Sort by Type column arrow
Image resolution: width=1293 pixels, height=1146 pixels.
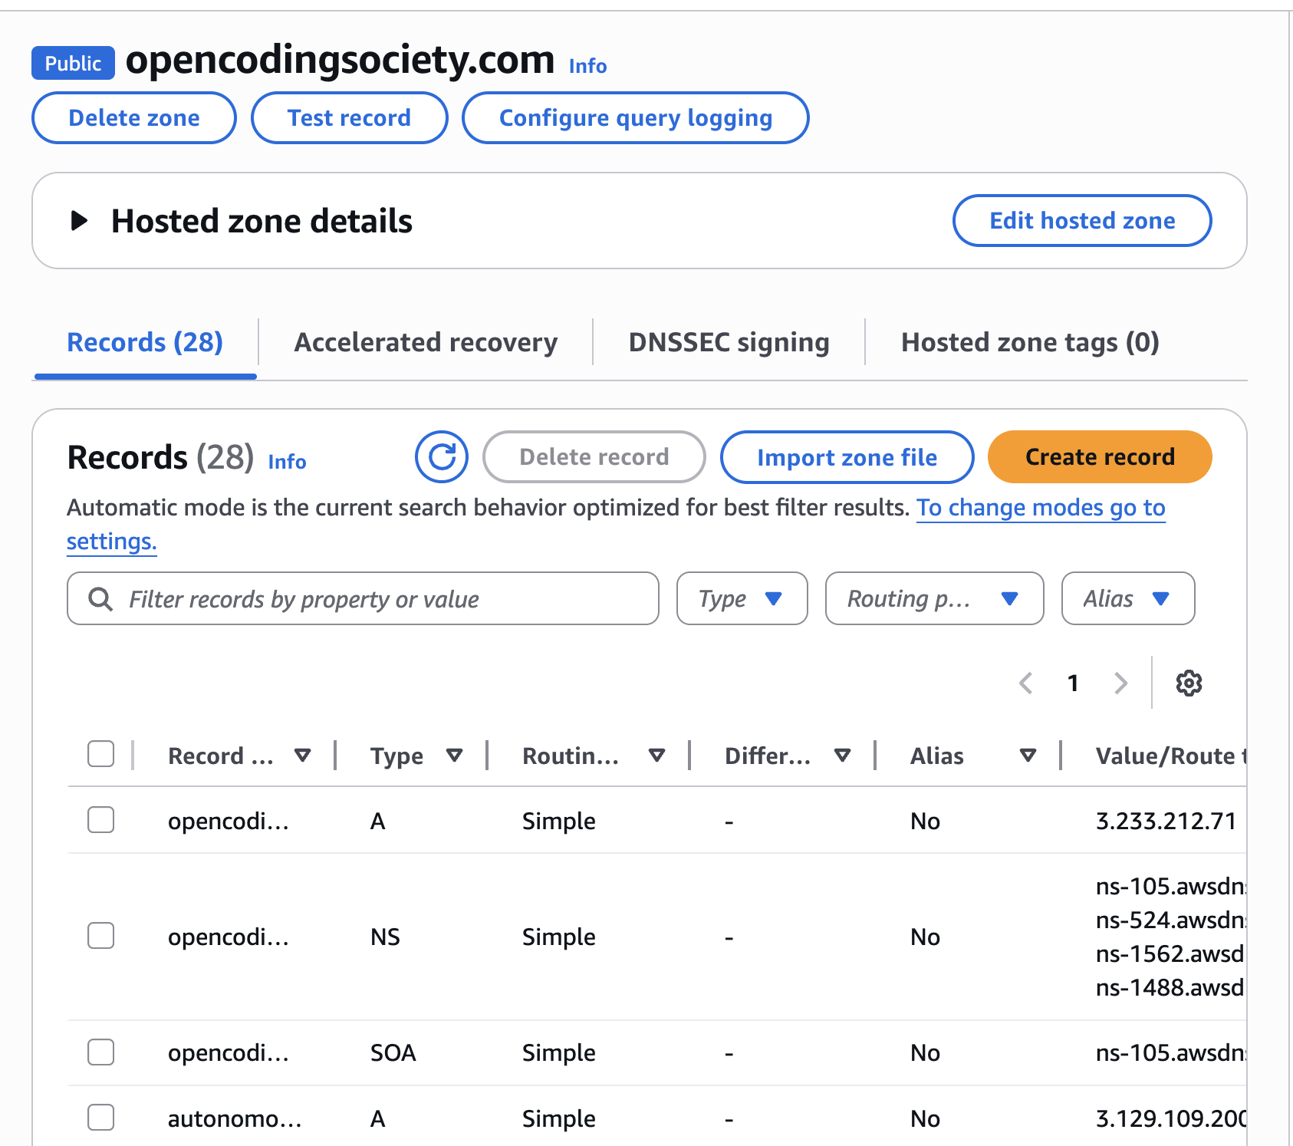455,756
